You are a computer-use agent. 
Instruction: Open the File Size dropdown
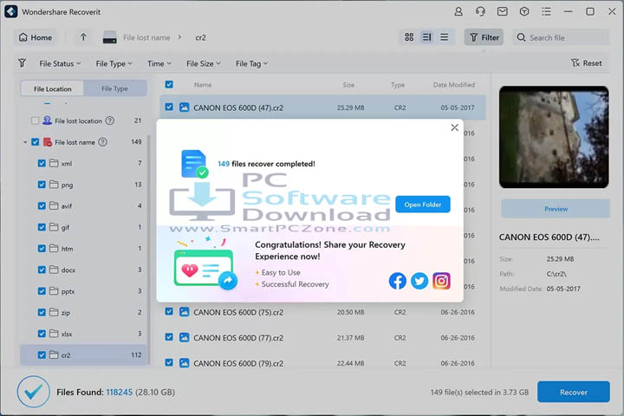point(204,63)
